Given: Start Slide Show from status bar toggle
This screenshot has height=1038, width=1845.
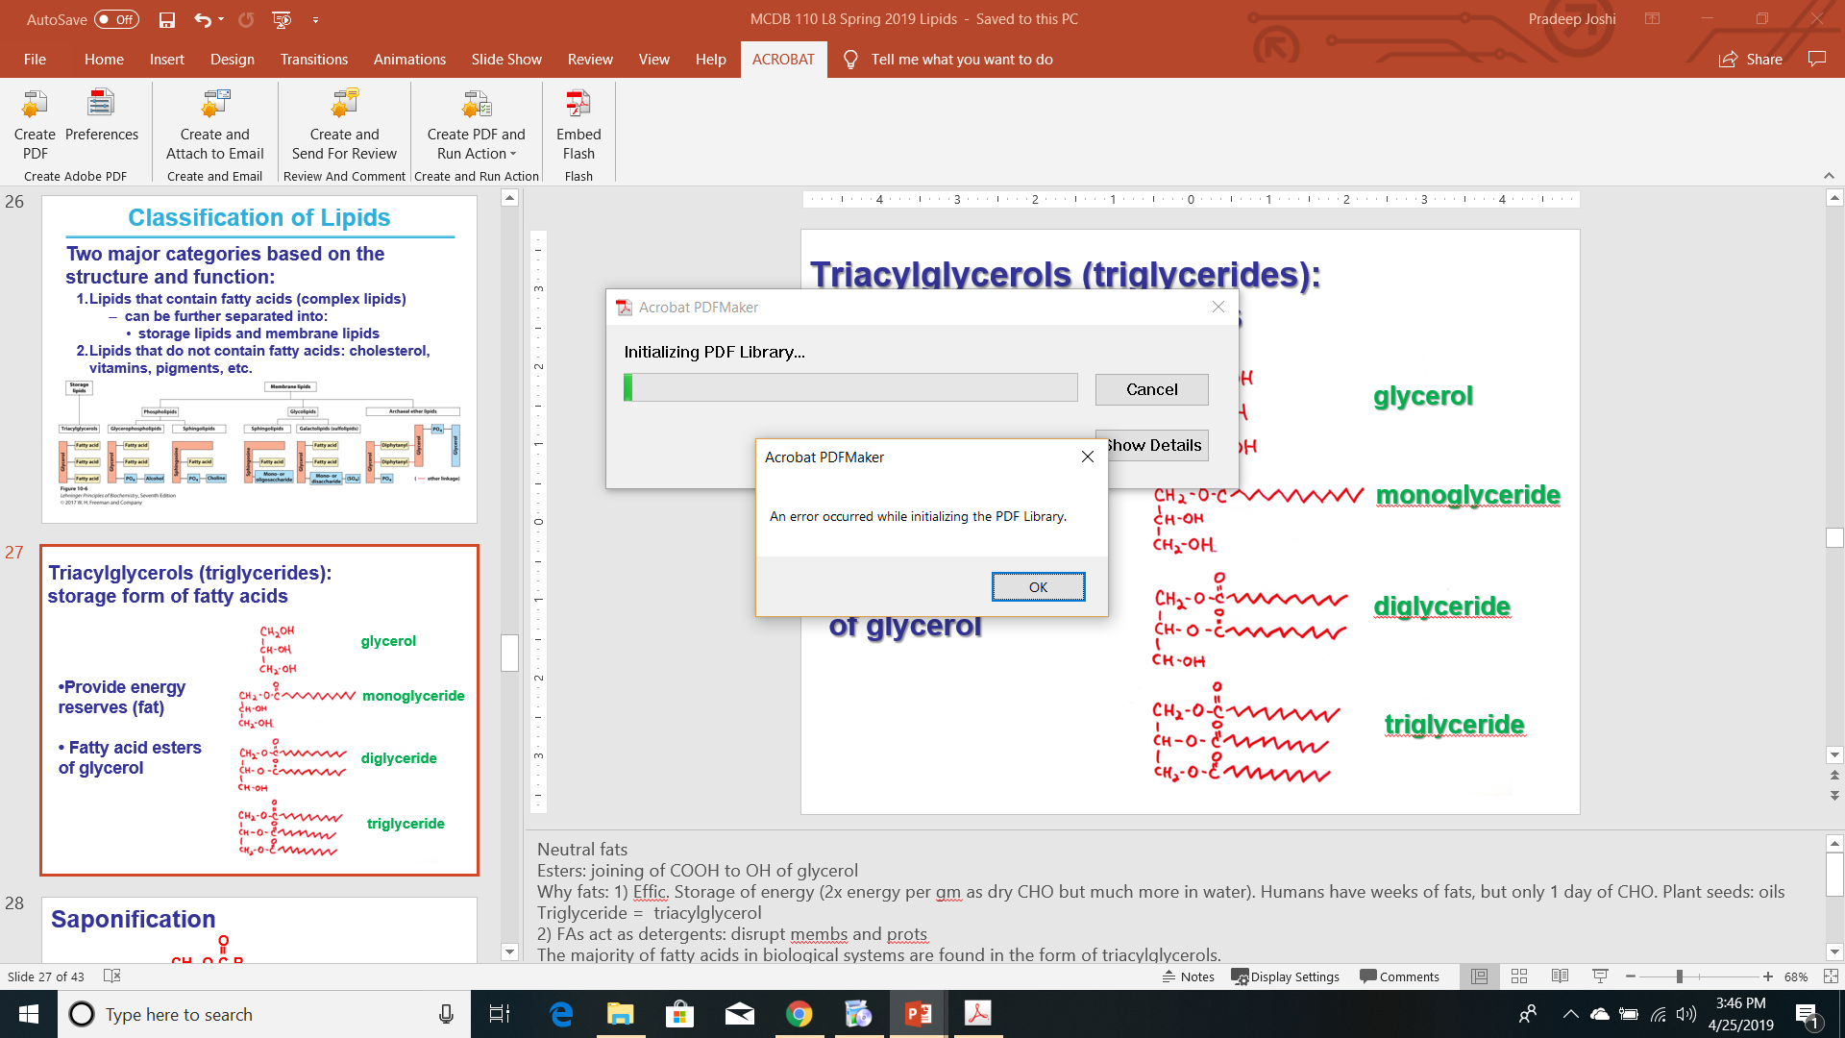Looking at the screenshot, I should point(1599,976).
